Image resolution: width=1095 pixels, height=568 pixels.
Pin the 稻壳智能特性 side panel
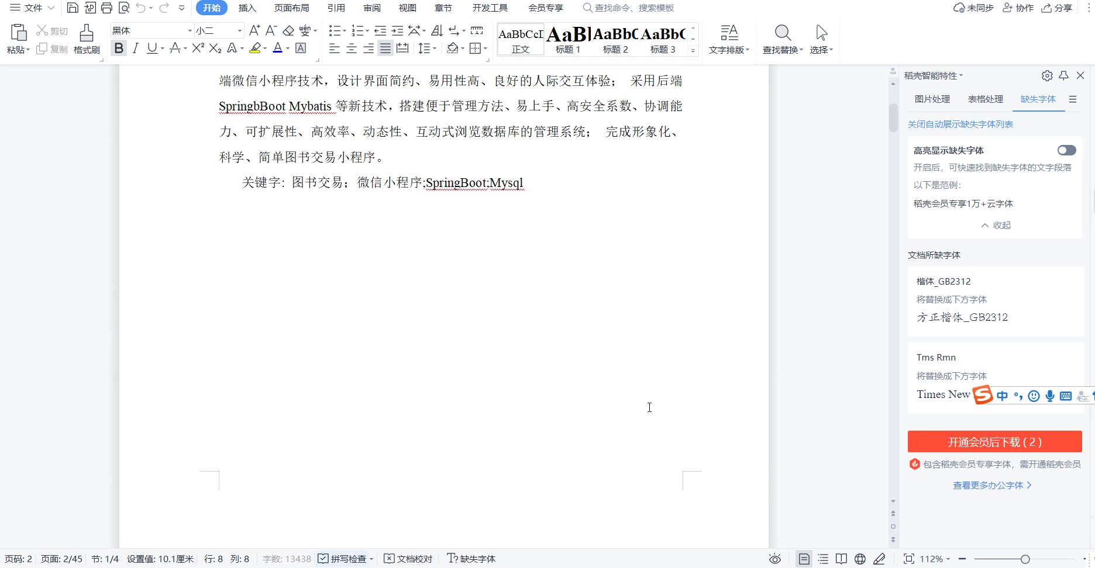[x=1064, y=75]
